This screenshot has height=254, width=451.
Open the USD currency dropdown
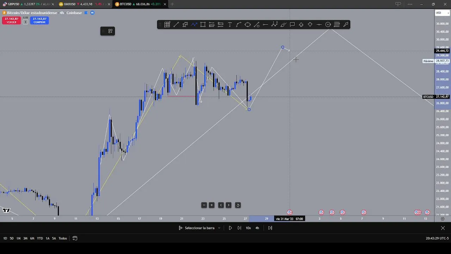pos(443,13)
